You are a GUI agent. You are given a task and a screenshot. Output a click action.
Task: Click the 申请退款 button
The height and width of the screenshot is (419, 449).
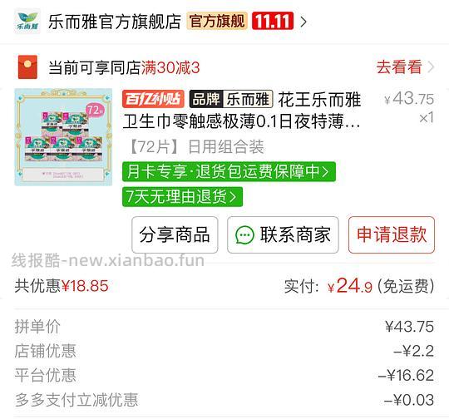pos(392,234)
